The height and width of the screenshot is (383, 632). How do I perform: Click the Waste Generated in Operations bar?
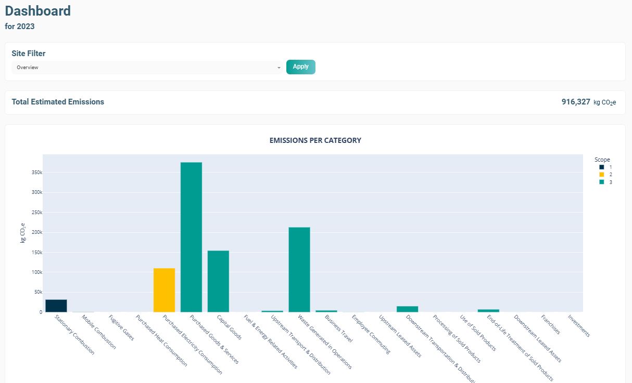(299, 269)
